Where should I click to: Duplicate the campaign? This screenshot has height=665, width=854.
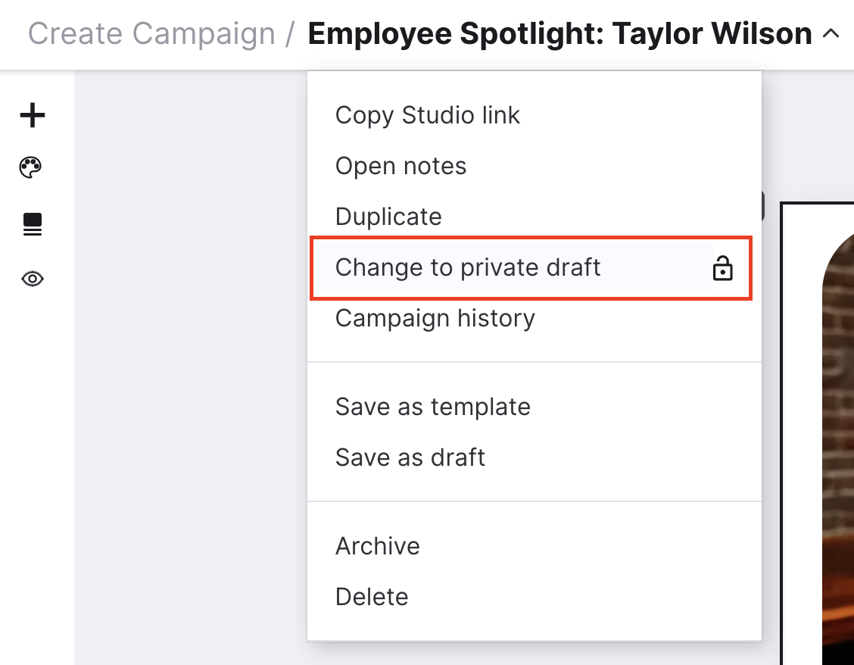coord(388,217)
